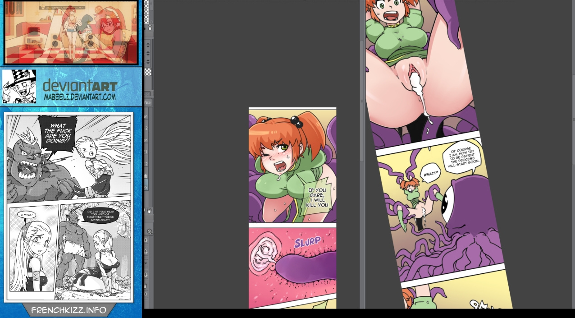This screenshot has width=575, height=318.
Task: Click the kitchen scene thumbnail at top left
Action: pos(71,32)
